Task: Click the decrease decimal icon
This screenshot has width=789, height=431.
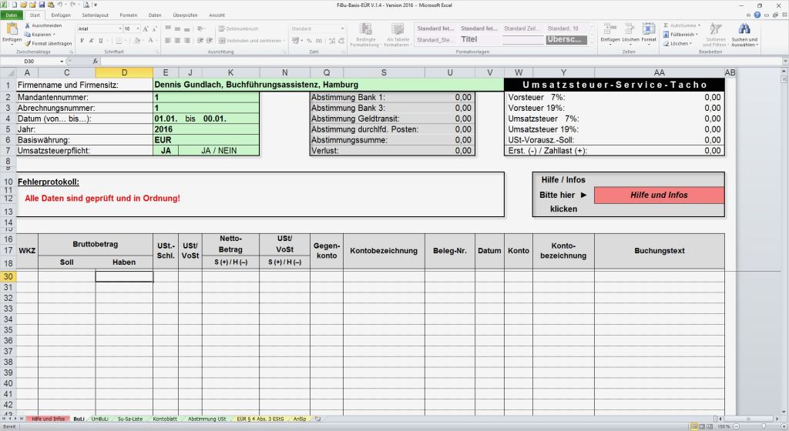Action: [341, 41]
